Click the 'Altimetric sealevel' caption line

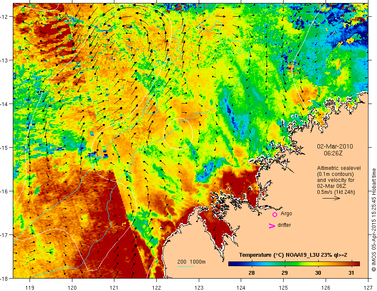coord(339,168)
